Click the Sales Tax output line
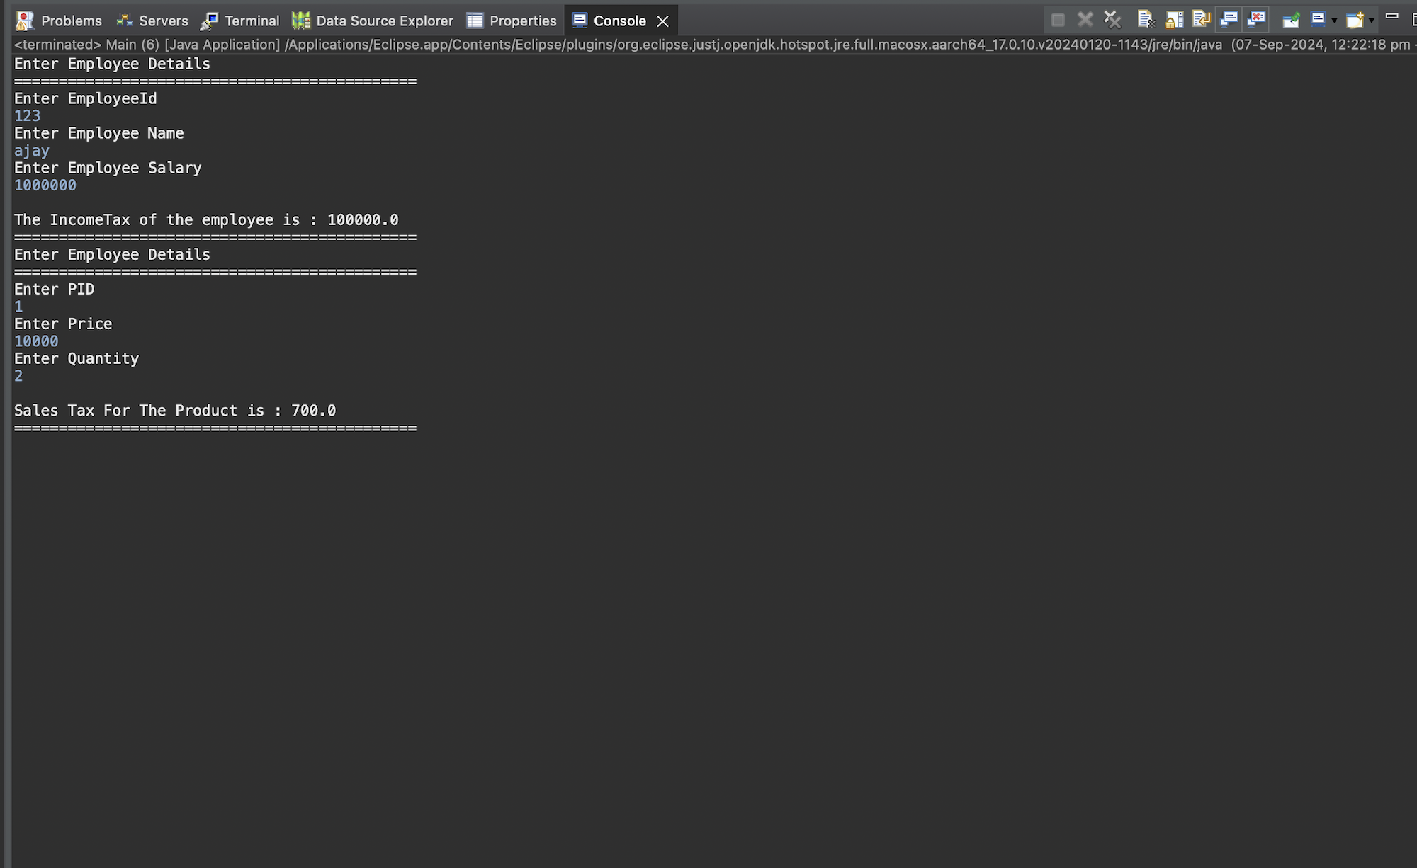Image resolution: width=1417 pixels, height=868 pixels. click(x=175, y=411)
